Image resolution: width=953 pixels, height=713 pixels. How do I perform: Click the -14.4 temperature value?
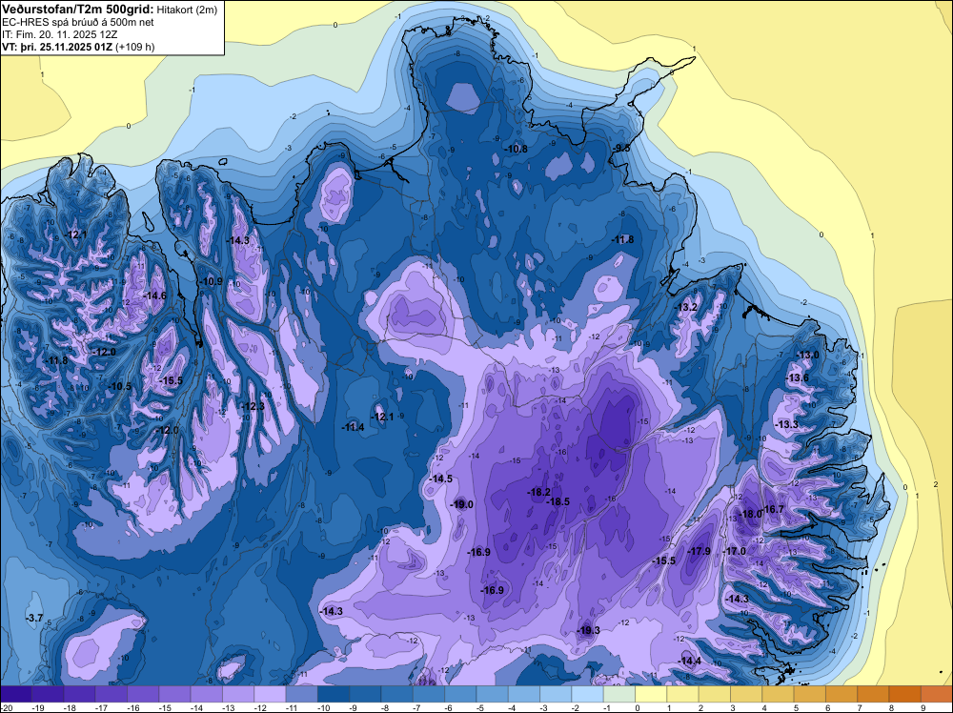click(690, 662)
